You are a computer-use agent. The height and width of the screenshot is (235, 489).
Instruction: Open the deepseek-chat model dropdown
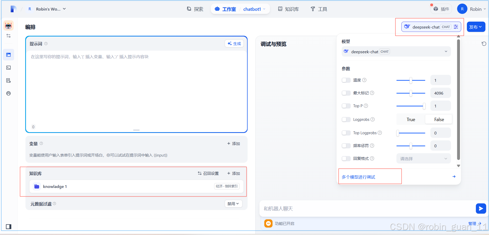pyautogui.click(x=396, y=51)
